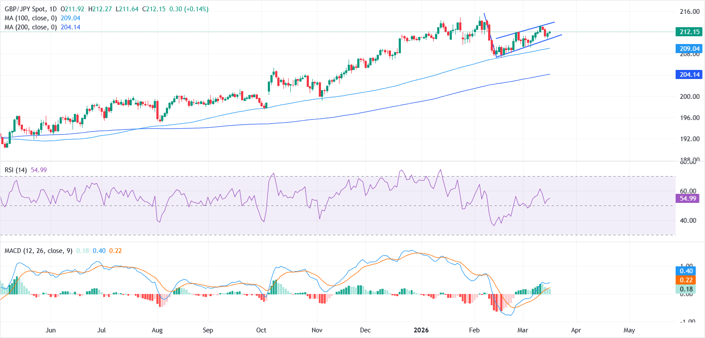Click the Oct label on the time axis

click(261, 330)
